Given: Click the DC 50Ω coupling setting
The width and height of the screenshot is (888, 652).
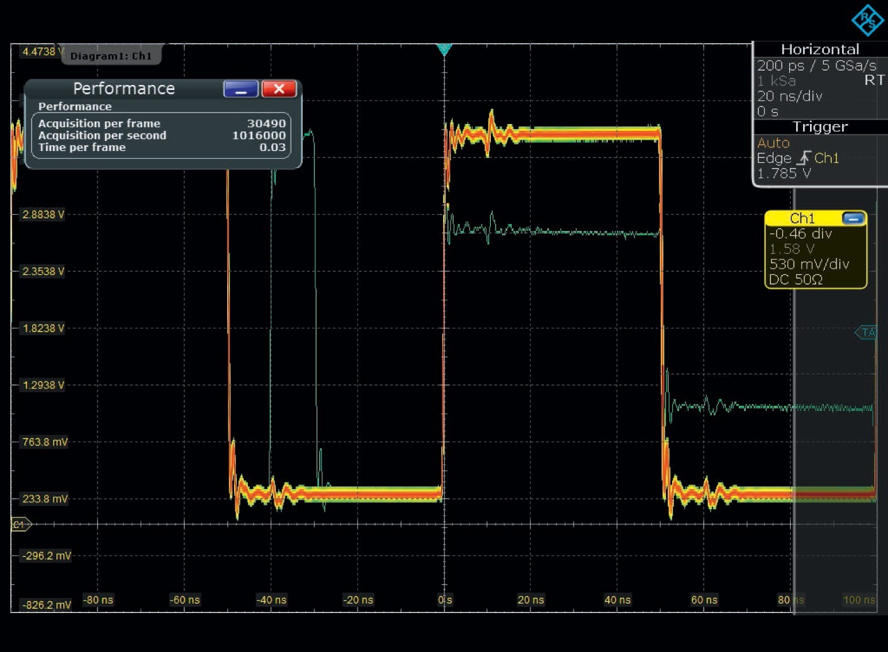Looking at the screenshot, I should click(795, 279).
